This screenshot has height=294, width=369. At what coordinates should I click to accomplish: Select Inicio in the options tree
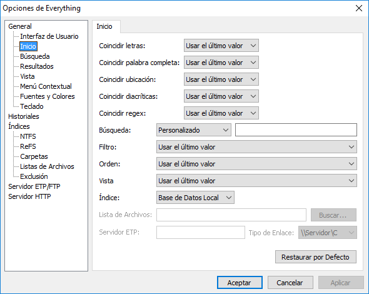tap(28, 46)
